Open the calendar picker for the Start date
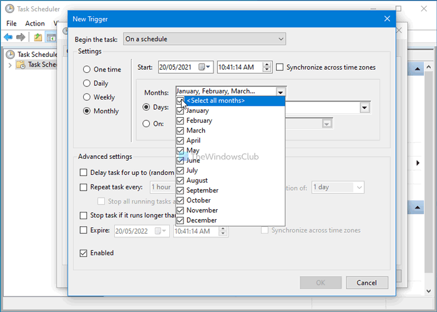The width and height of the screenshot is (437, 312). tap(204, 67)
